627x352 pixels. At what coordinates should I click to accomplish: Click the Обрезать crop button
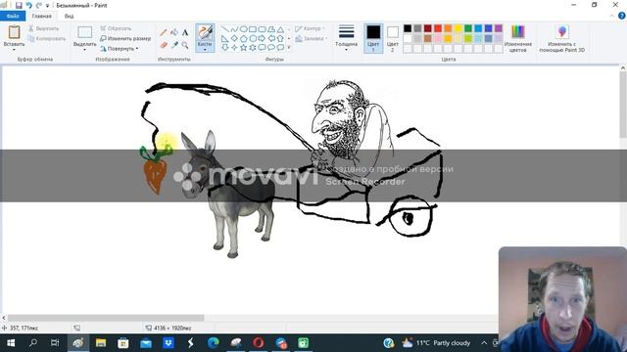(116, 28)
